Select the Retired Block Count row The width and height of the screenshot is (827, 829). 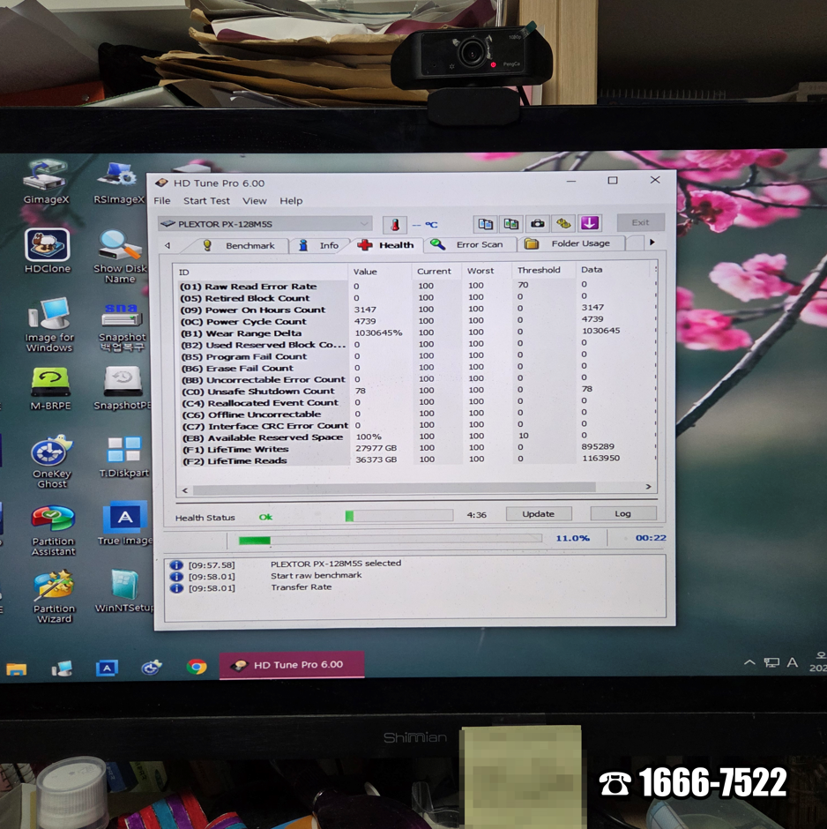(x=416, y=298)
